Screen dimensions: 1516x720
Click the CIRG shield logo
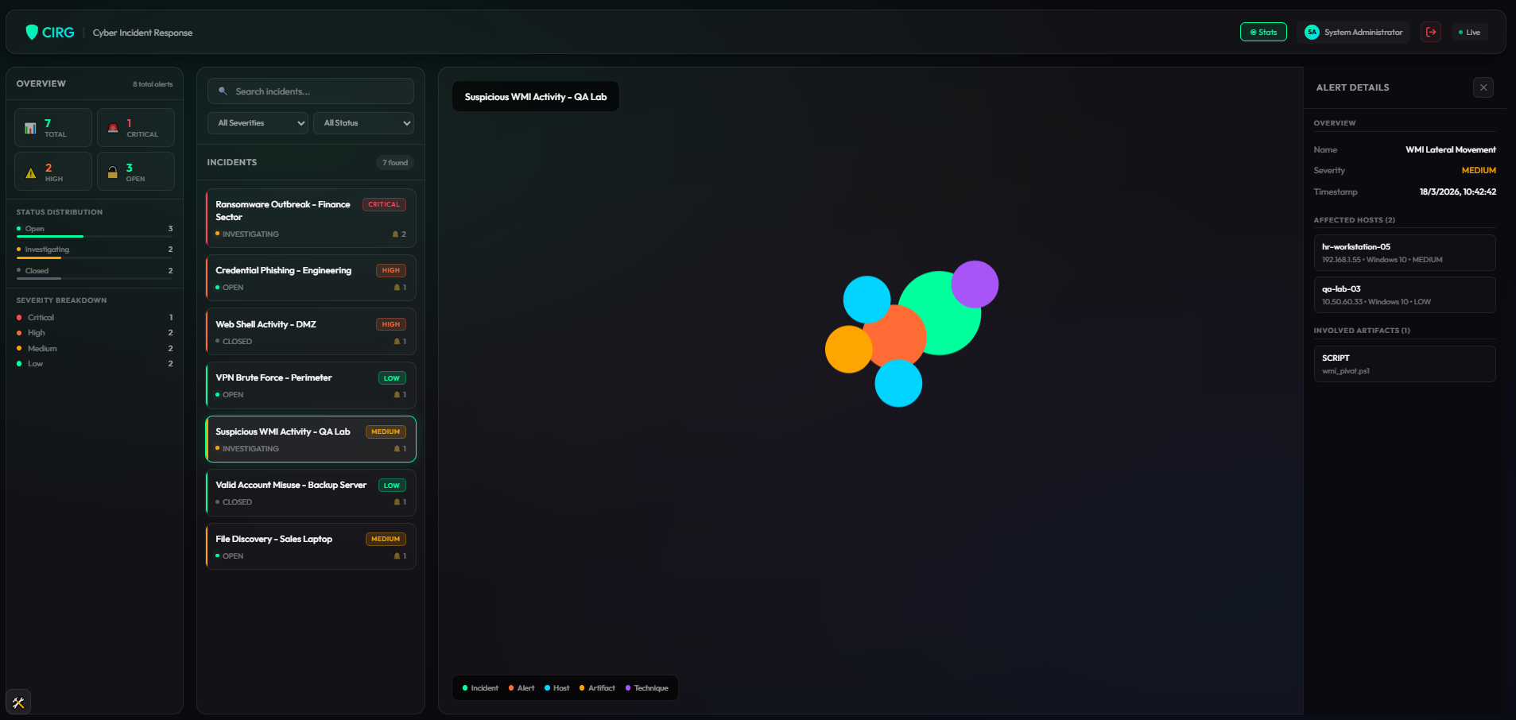coord(30,32)
